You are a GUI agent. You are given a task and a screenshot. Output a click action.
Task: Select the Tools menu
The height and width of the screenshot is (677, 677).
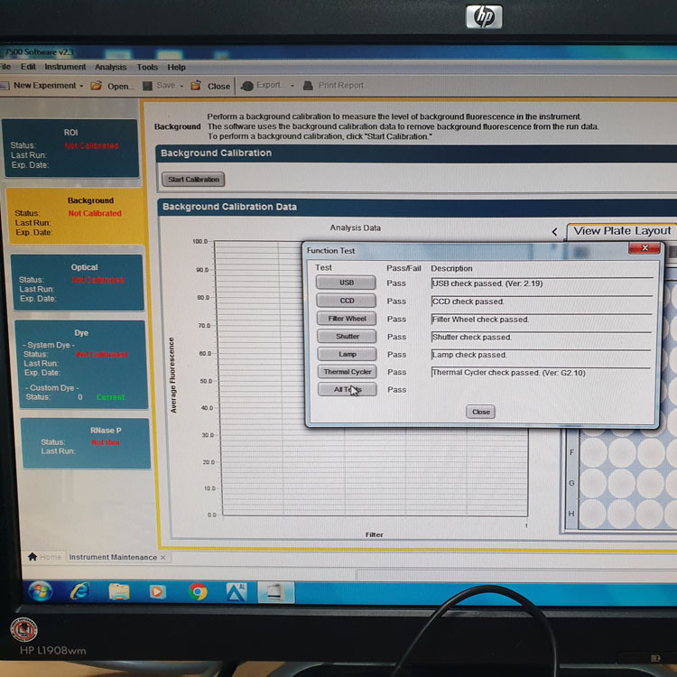click(x=147, y=67)
